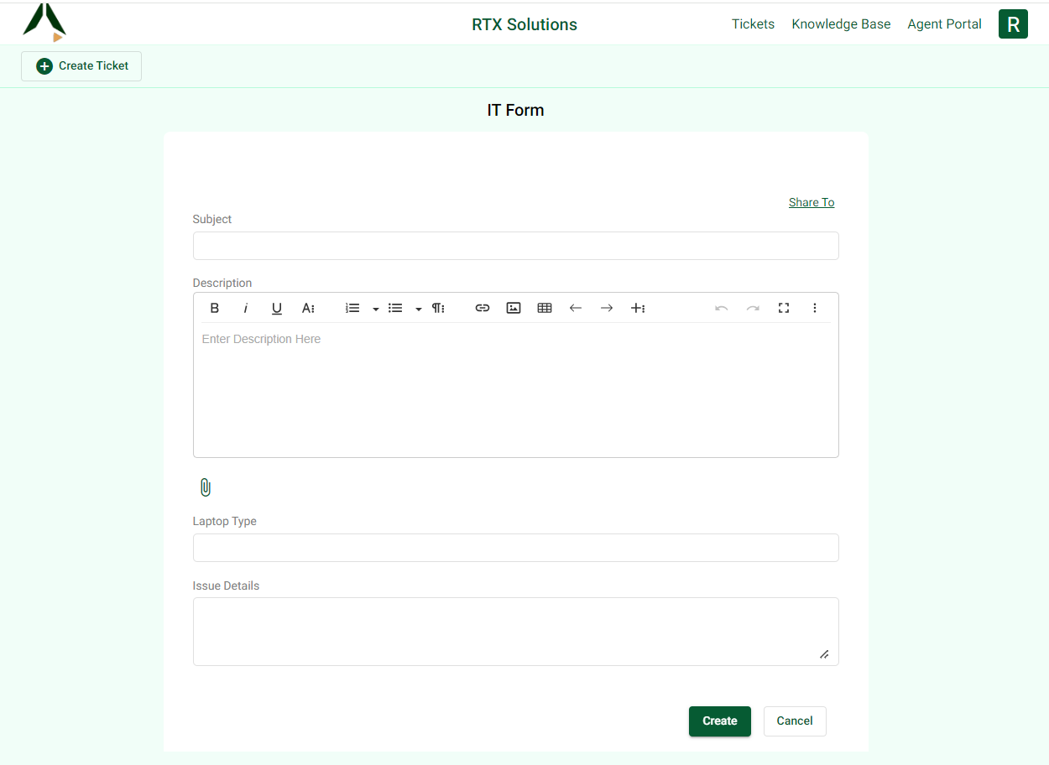Open the Knowledge Base page
The image size is (1049, 765).
(841, 23)
